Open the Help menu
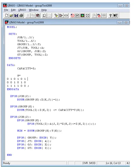Viewport: 138px width, 167px height. 44,10
